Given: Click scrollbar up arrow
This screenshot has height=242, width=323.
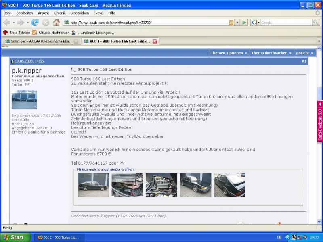Looking at the screenshot, I should 319,48.
